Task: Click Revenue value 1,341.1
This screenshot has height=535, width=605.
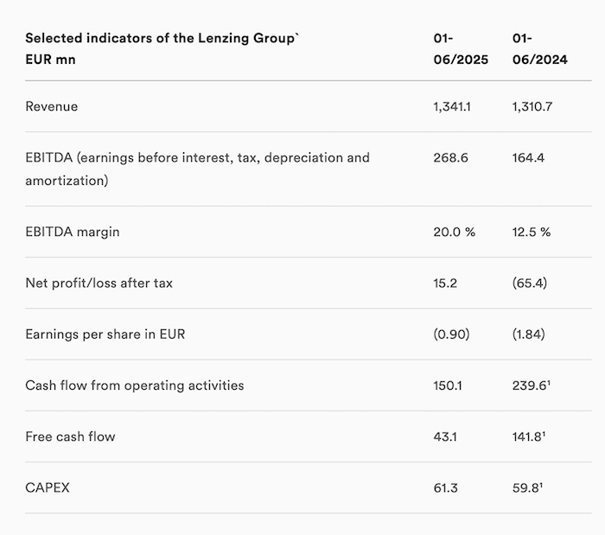Action: [x=452, y=106]
